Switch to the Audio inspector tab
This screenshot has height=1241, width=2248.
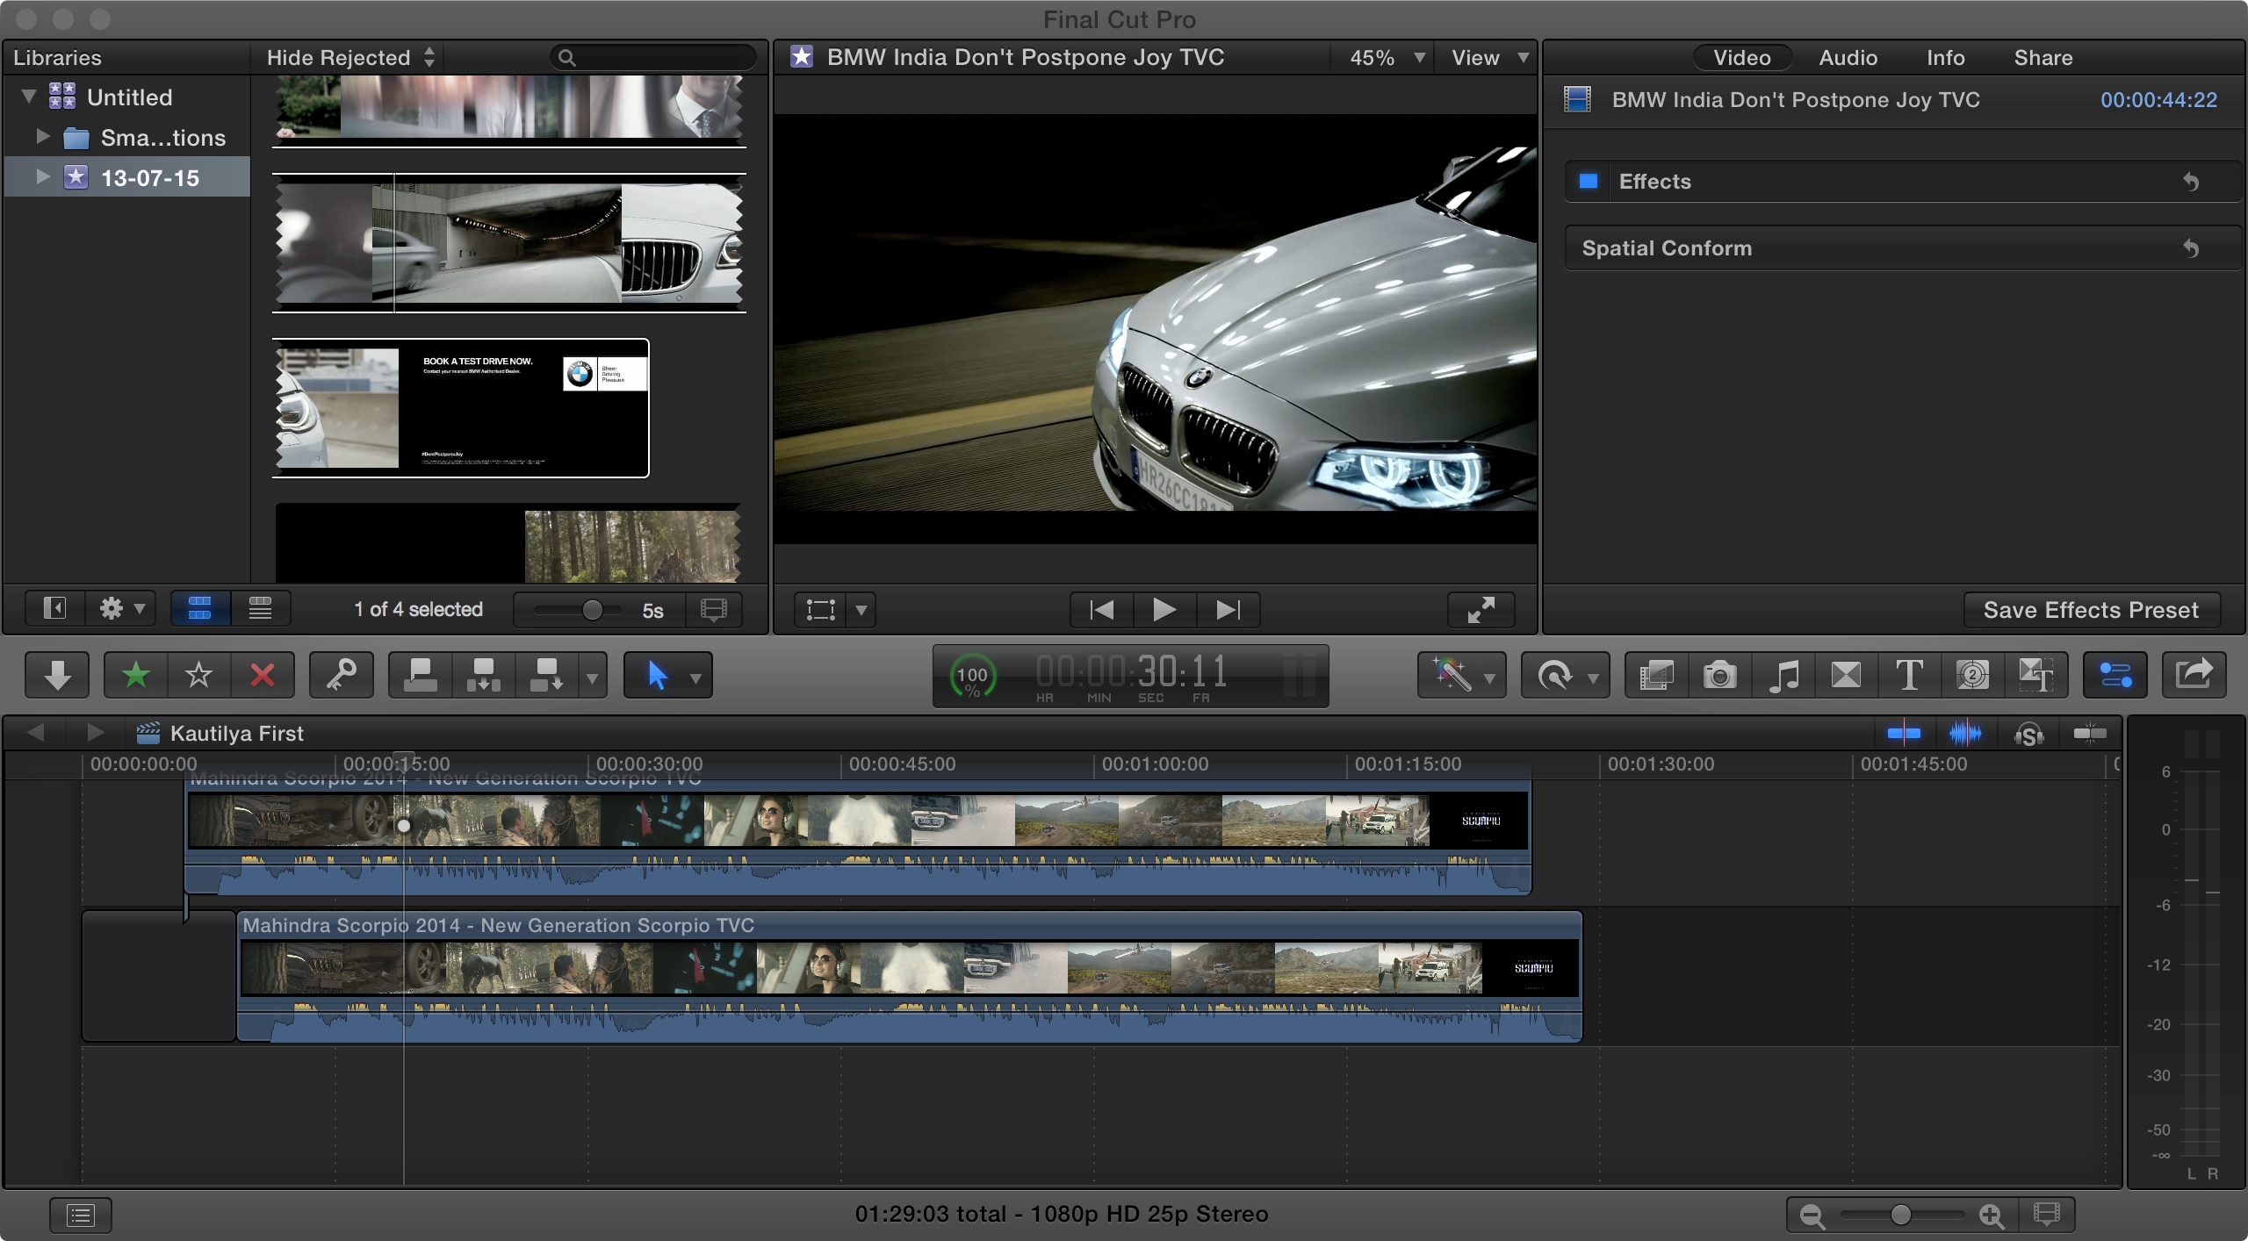click(1848, 58)
